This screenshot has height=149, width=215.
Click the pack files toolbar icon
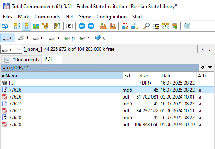tap(103, 26)
